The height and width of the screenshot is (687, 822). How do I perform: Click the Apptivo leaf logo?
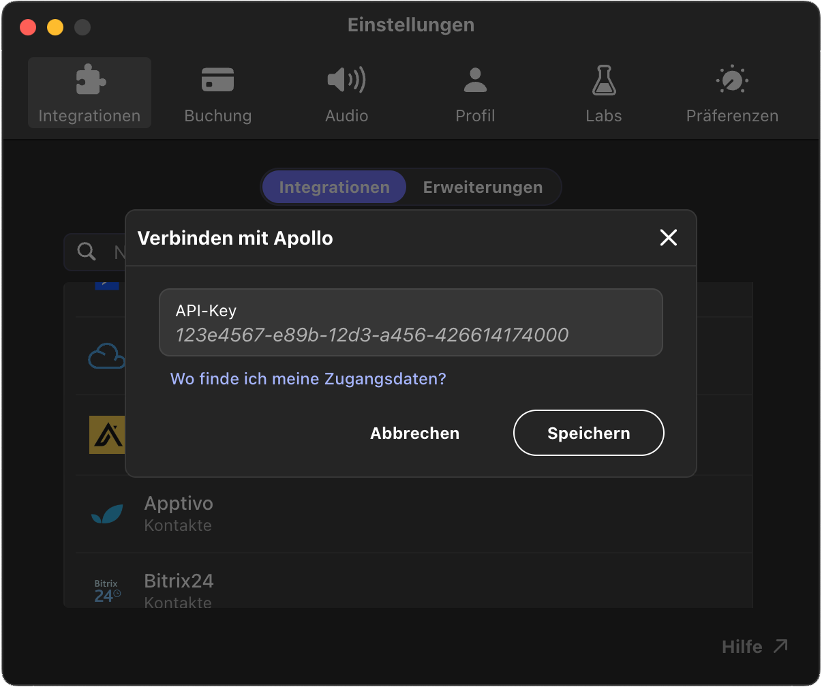[x=107, y=514]
